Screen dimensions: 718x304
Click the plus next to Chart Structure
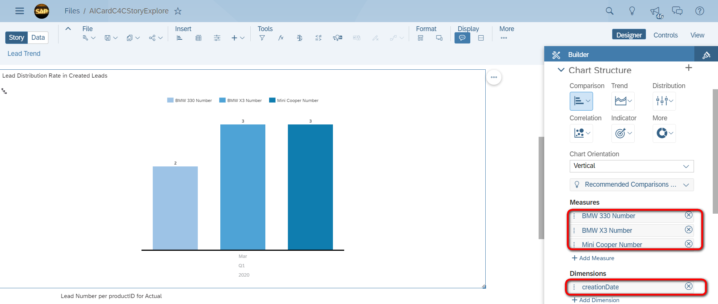point(688,68)
